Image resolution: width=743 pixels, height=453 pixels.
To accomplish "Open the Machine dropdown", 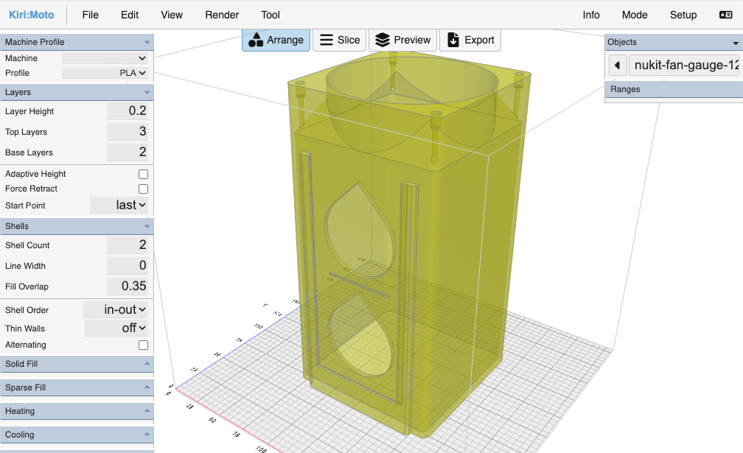I will point(105,58).
